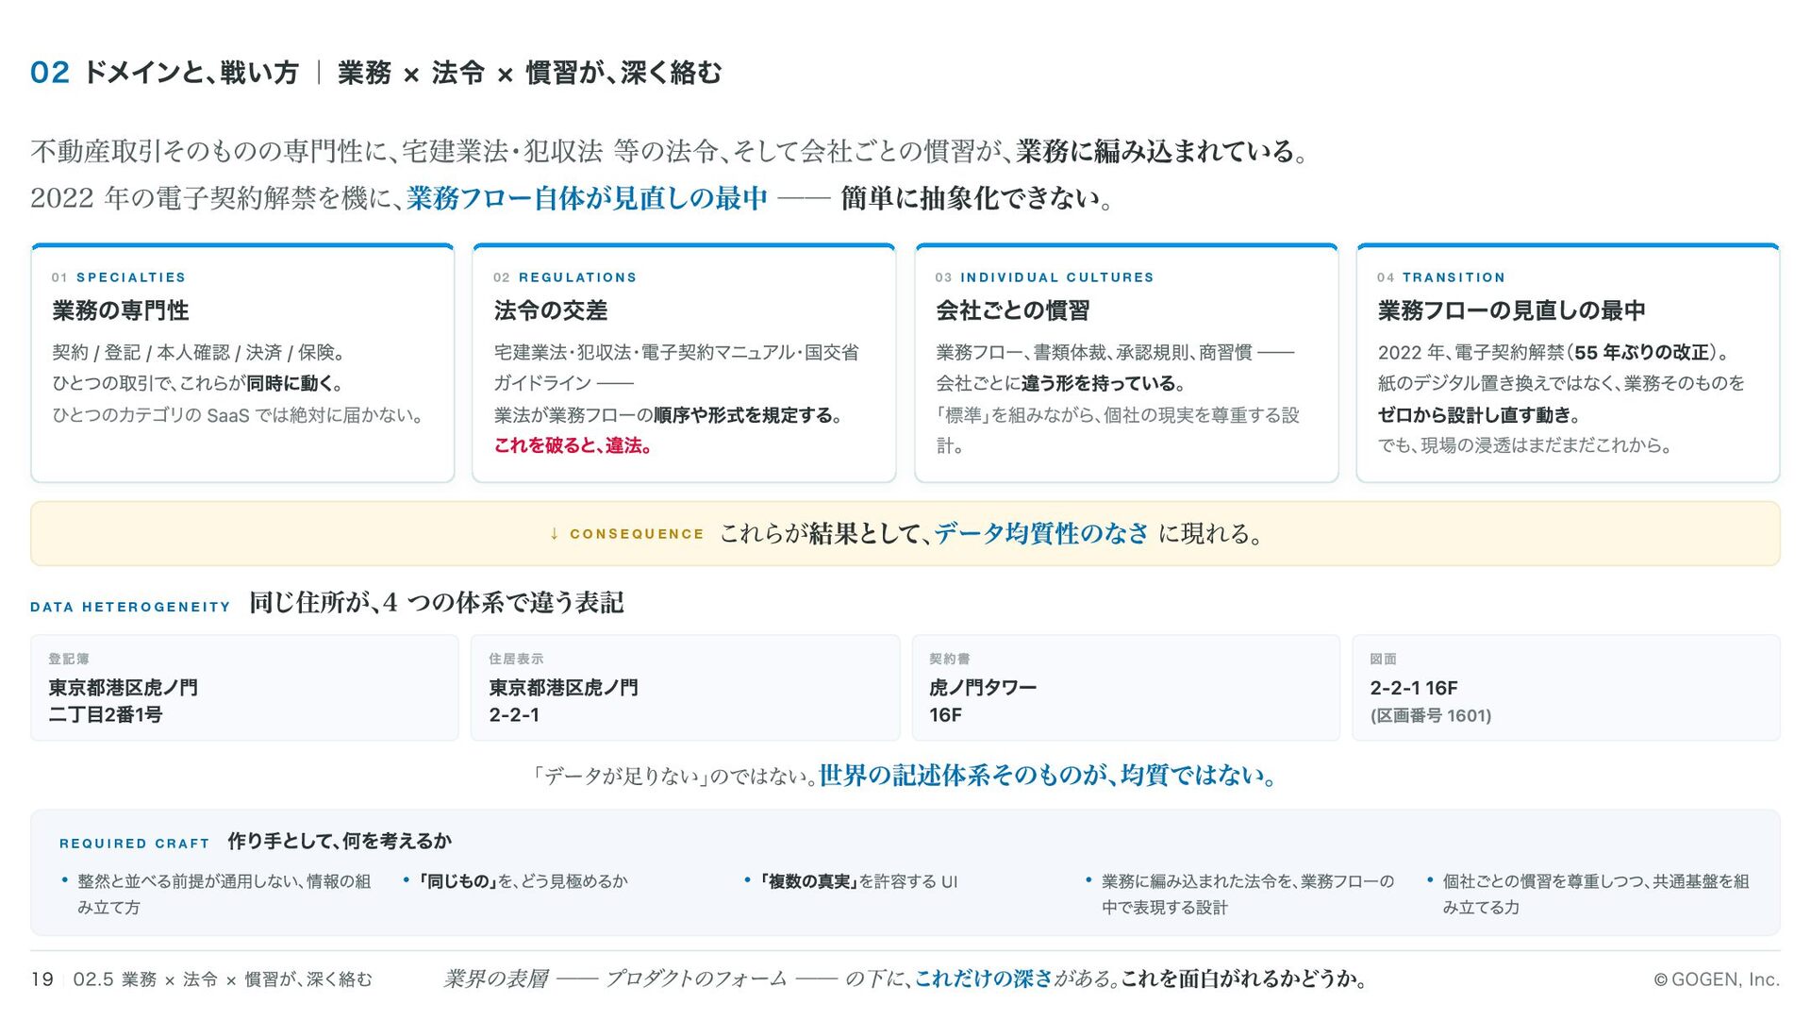This screenshot has height=1020, width=1811.
Task: Click the 契約書 card 虎ノ門タワー 16F
Action: [1125, 688]
